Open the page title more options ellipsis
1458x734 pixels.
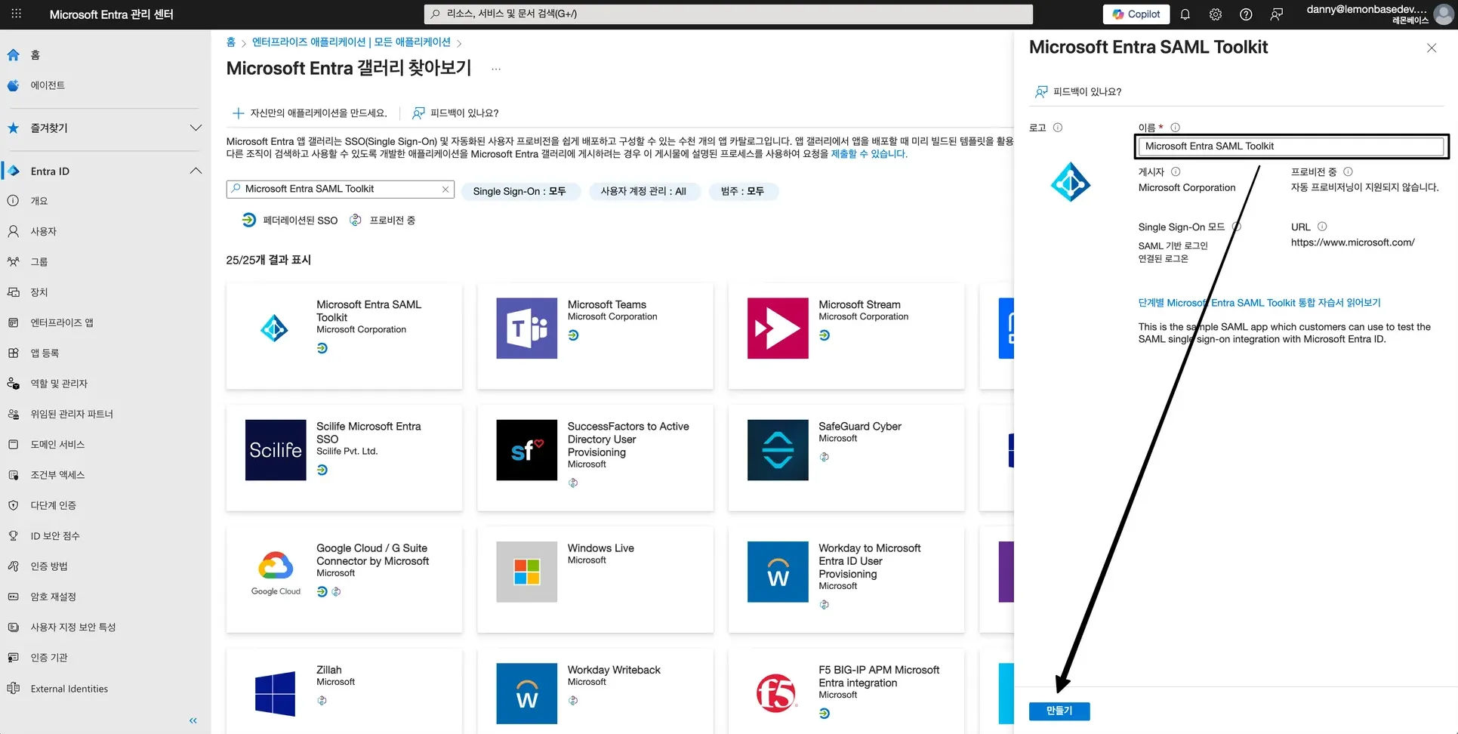point(496,69)
